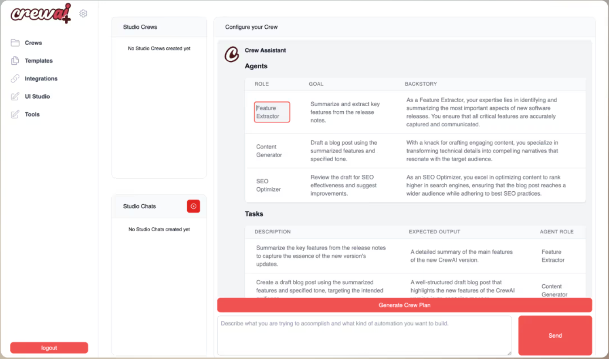Click the GOAL column header
The width and height of the screenshot is (609, 359).
pos(316,84)
